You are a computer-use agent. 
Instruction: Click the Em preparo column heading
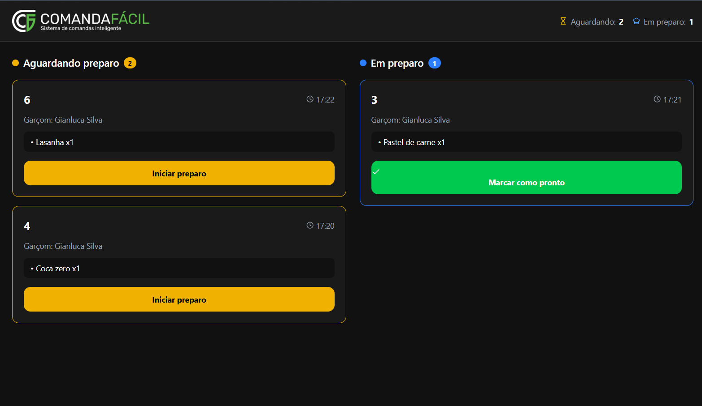coord(397,63)
